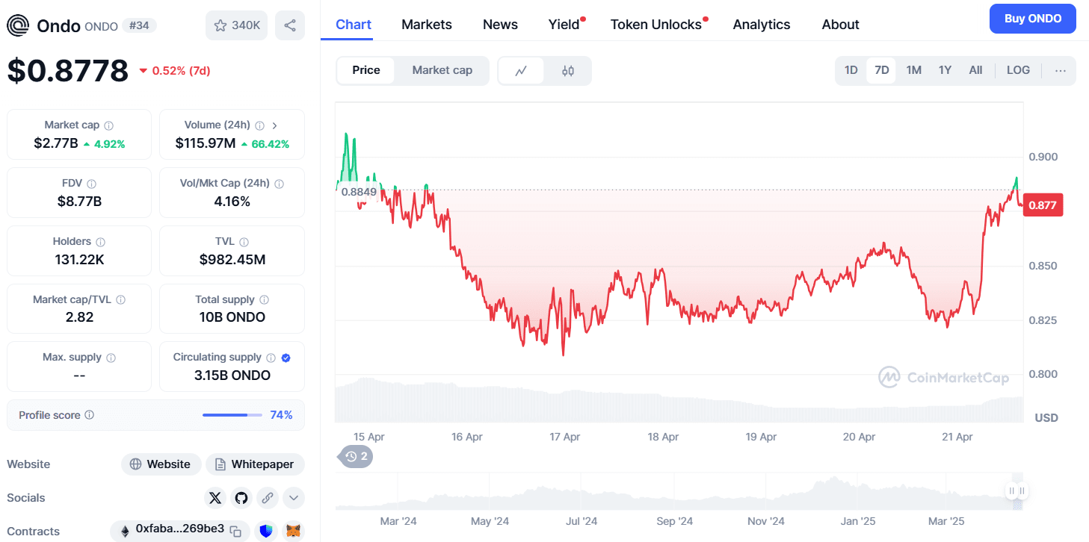Image resolution: width=1089 pixels, height=542 pixels.
Task: Toggle LOG scale on chart
Action: coord(1018,70)
